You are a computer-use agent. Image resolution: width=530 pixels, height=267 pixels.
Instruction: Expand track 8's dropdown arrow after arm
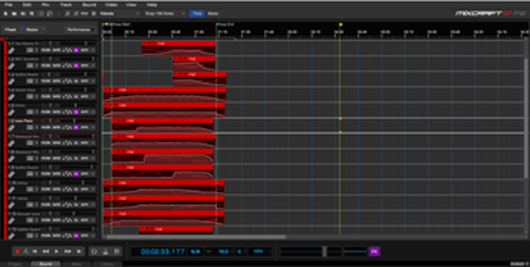93,158
